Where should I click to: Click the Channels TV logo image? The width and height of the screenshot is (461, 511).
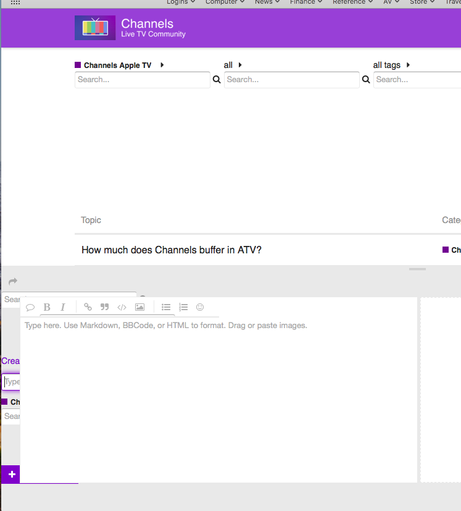click(94, 28)
